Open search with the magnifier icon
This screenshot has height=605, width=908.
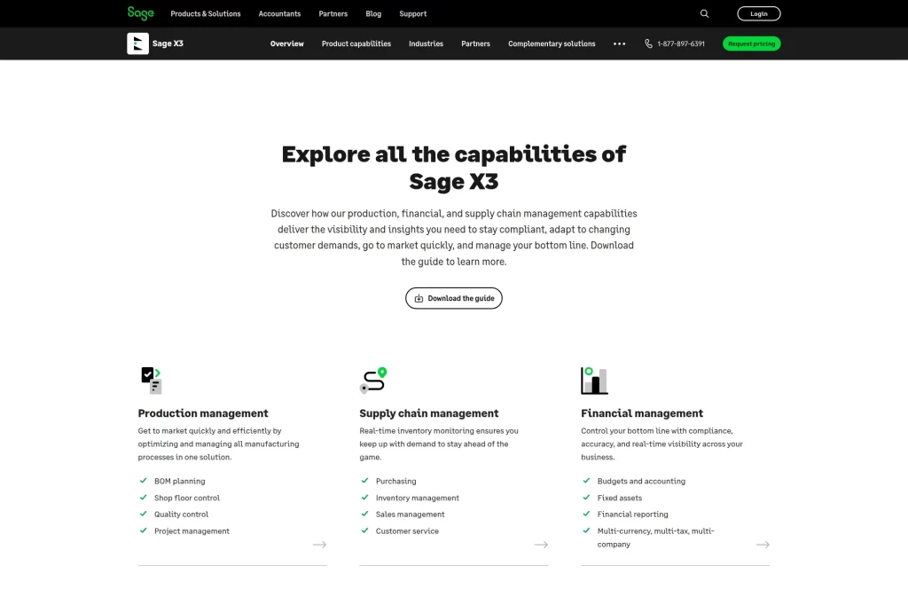(x=704, y=13)
